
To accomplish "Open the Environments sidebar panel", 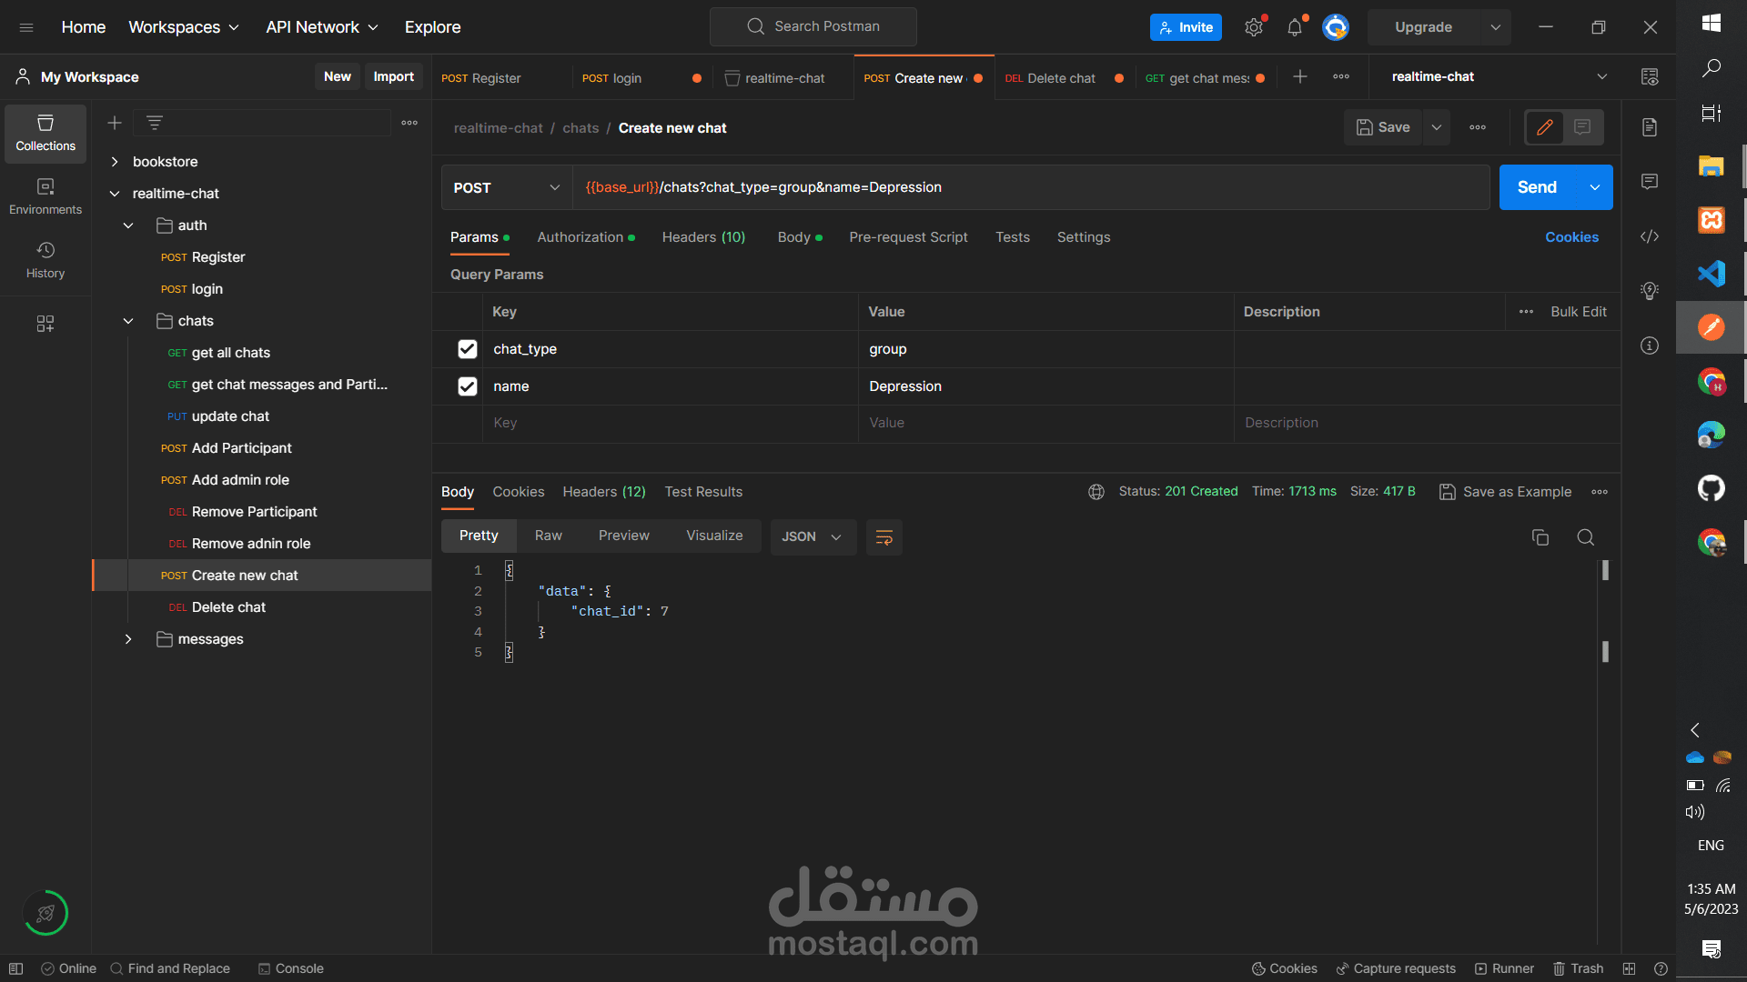I will pyautogui.click(x=45, y=196).
